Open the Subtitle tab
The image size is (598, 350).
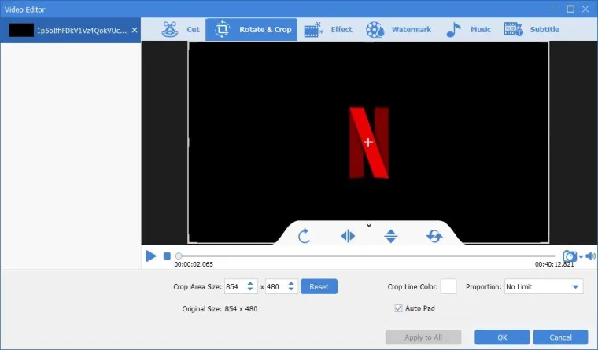pos(531,29)
